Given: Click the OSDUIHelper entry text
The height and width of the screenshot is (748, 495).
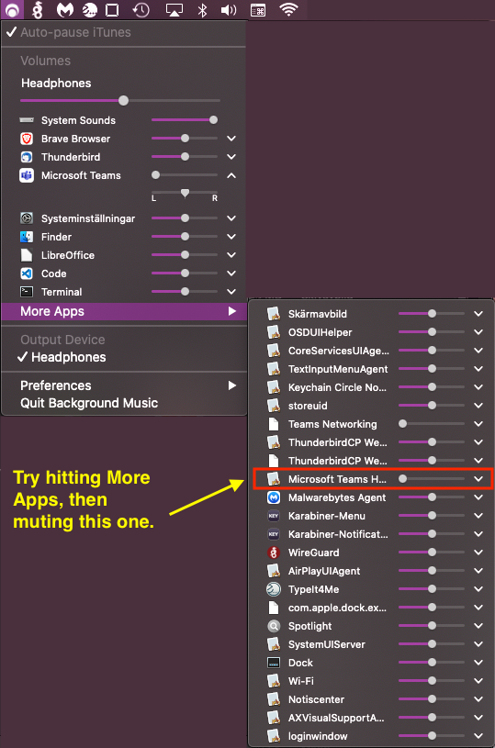Looking at the screenshot, I should pyautogui.click(x=321, y=332).
